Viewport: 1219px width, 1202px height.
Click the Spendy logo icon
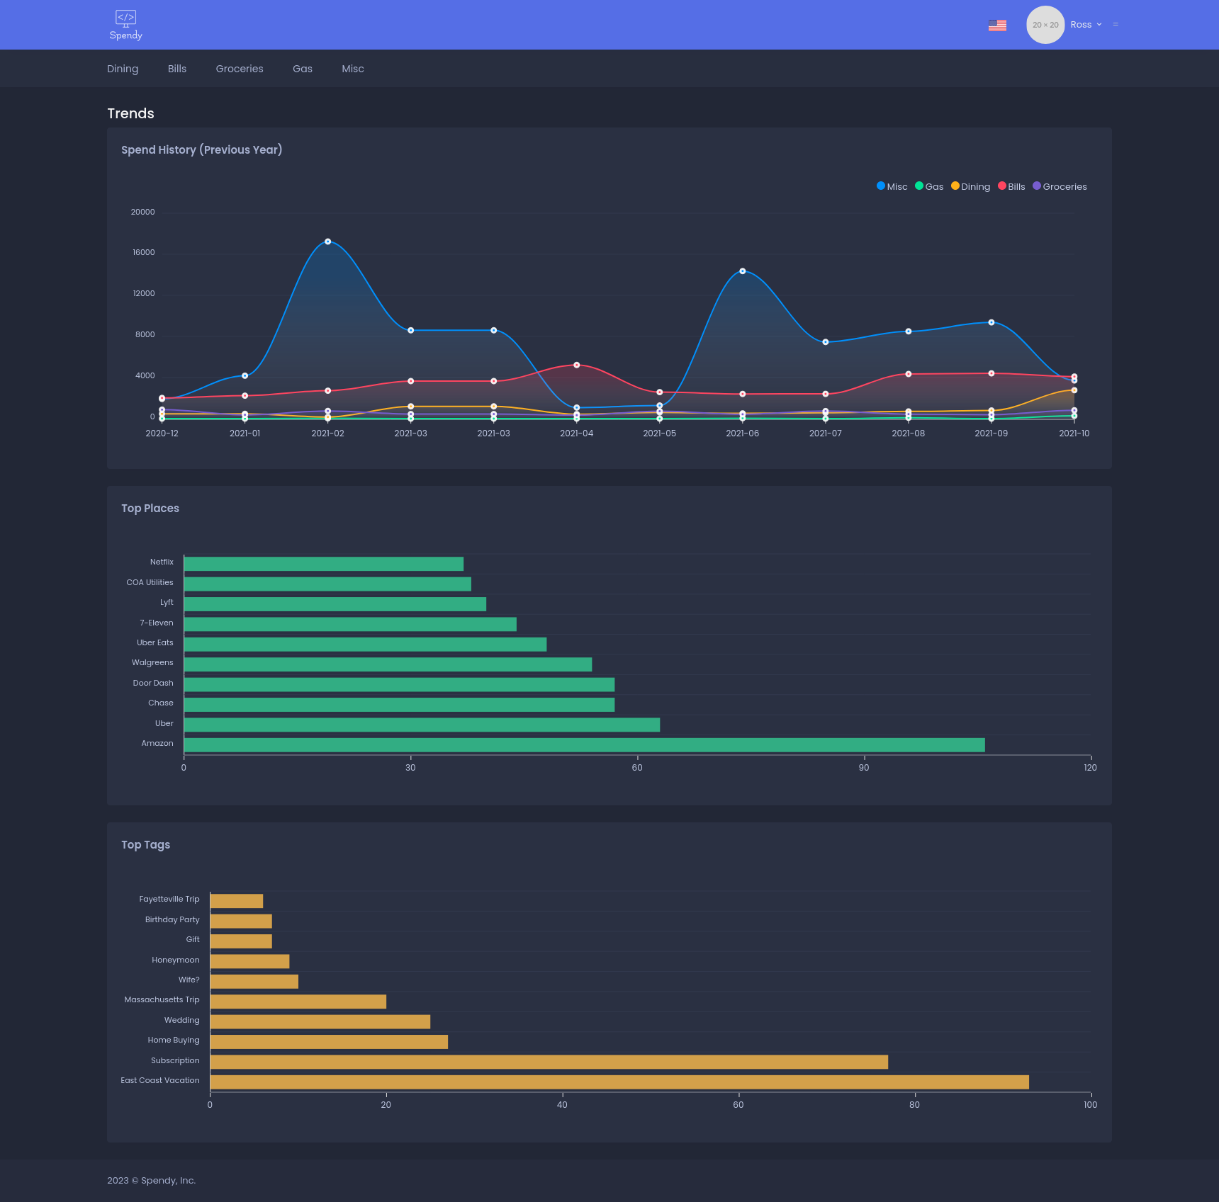click(x=126, y=25)
